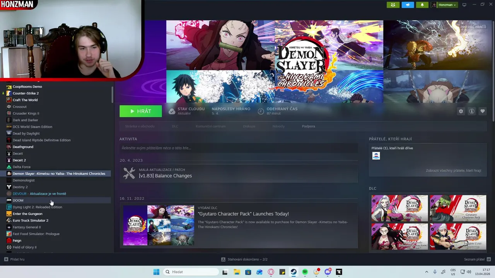Click Zobrazit všechny přátele, kteří hrají
This screenshot has width=495, height=278.
point(453,170)
